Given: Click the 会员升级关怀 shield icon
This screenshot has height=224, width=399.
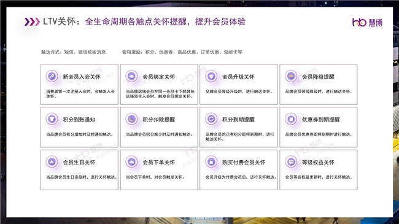Looking at the screenshot, I should coord(211,76).
